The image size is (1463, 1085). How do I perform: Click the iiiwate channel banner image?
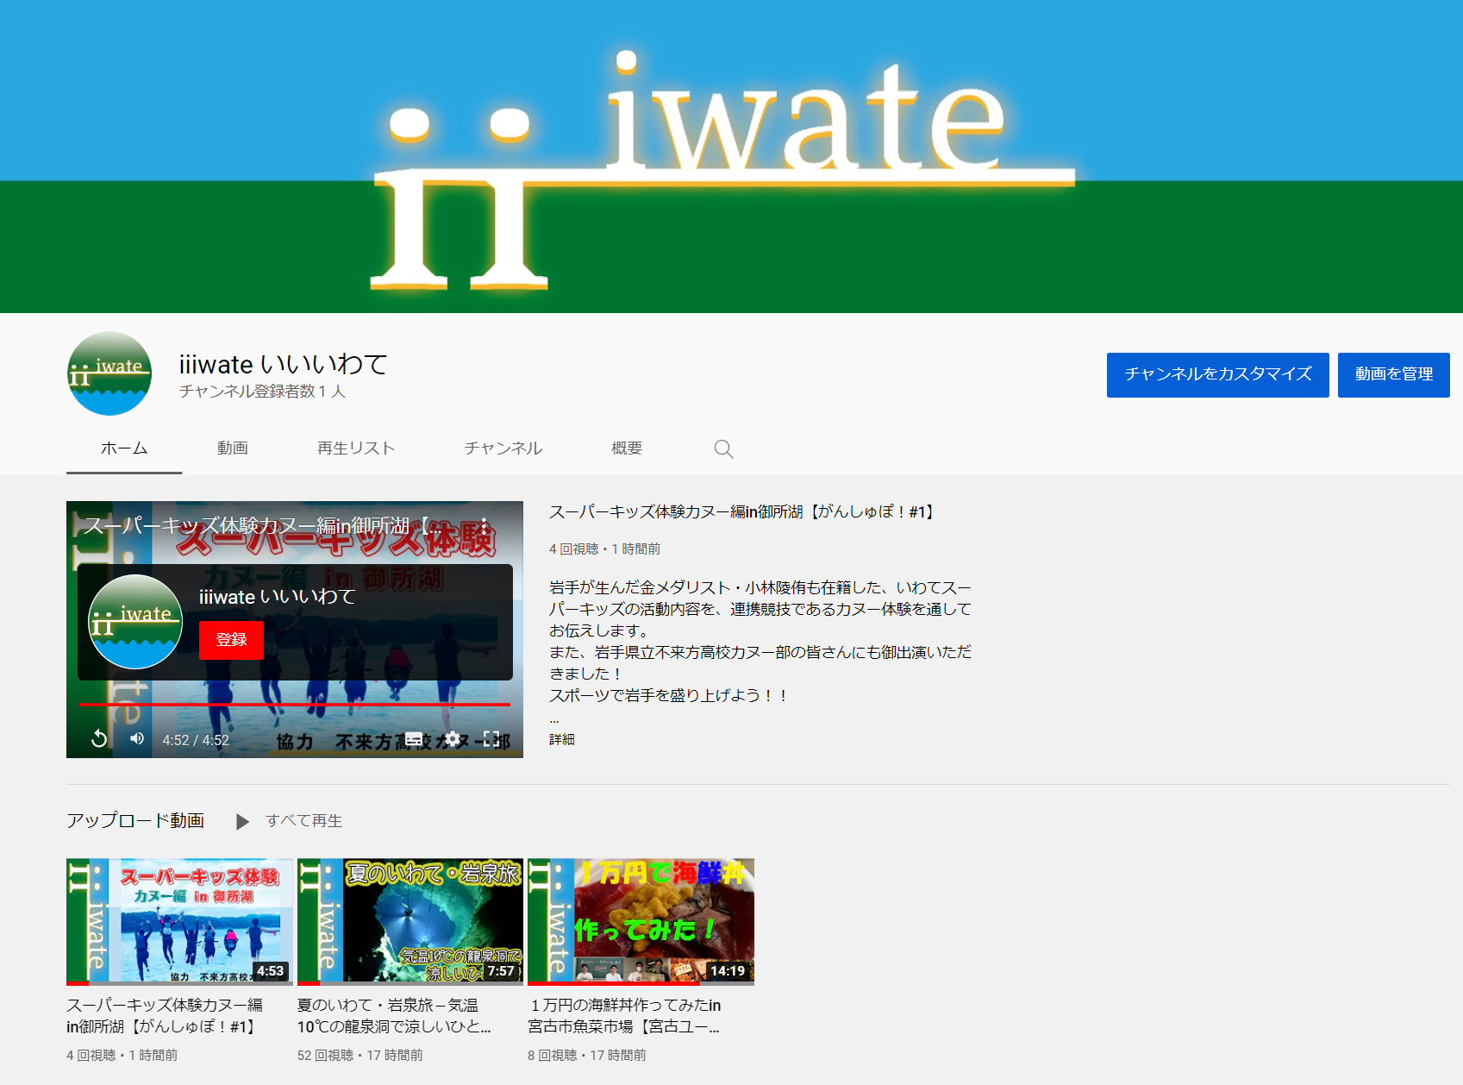click(731, 156)
